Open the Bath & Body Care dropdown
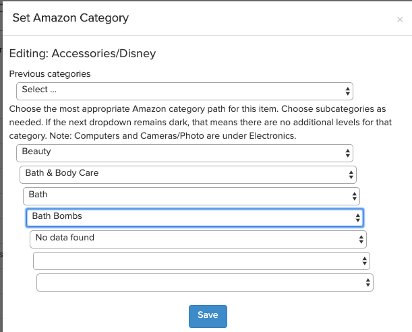This screenshot has height=332, width=412. pos(187,174)
